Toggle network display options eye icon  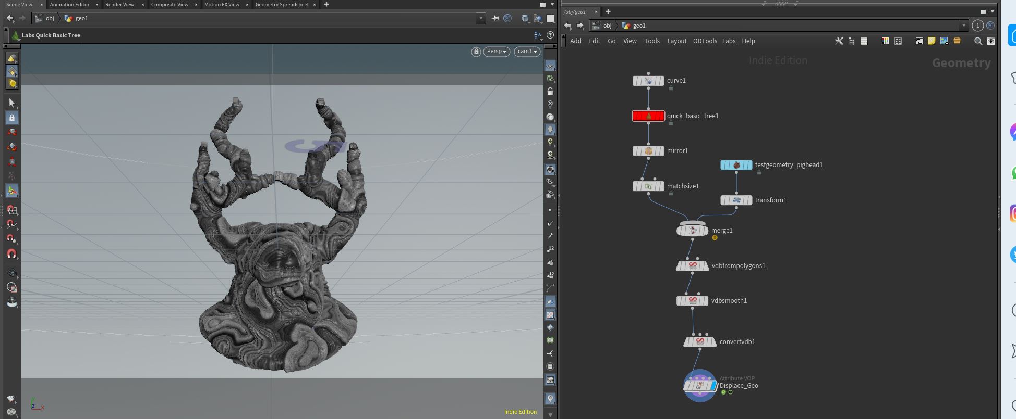click(991, 41)
